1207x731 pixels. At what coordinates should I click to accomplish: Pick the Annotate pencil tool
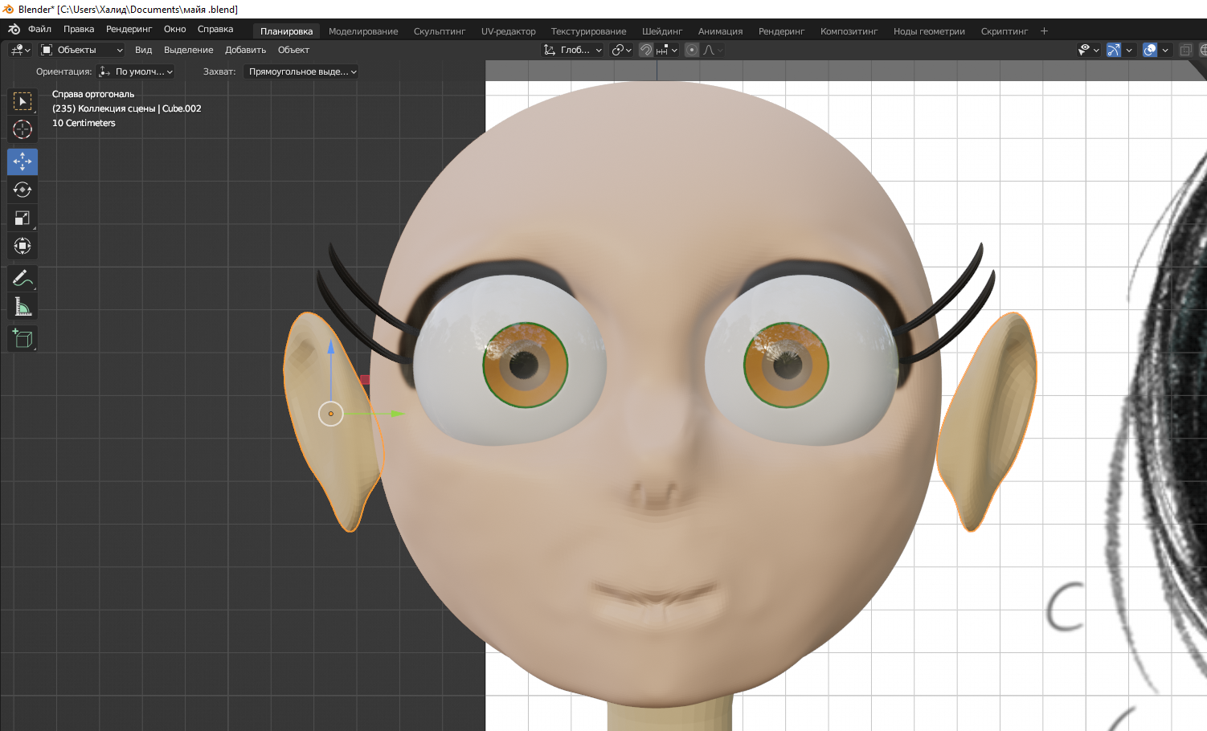click(23, 279)
